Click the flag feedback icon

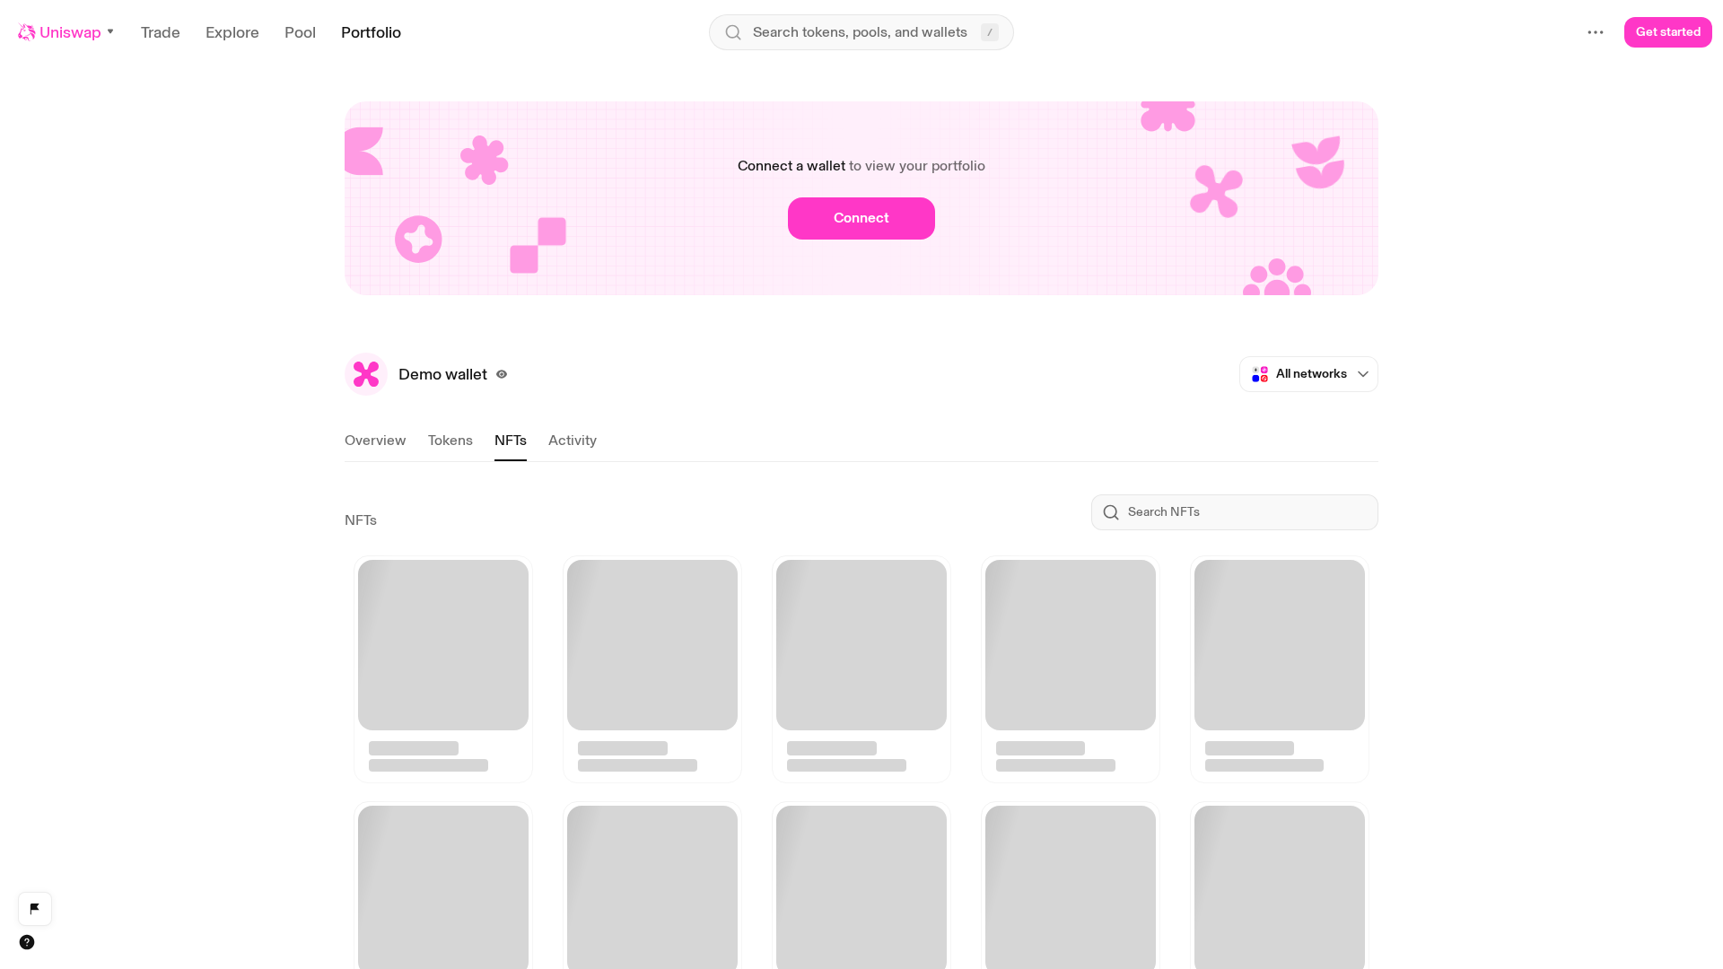pos(35,909)
